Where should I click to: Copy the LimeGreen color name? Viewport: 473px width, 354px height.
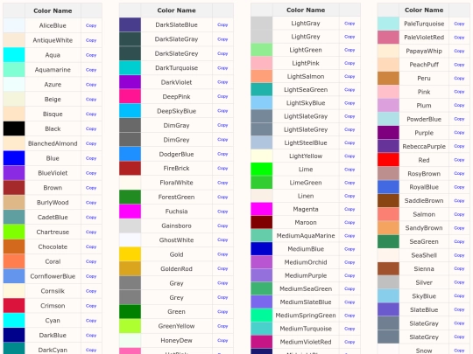coord(349,183)
